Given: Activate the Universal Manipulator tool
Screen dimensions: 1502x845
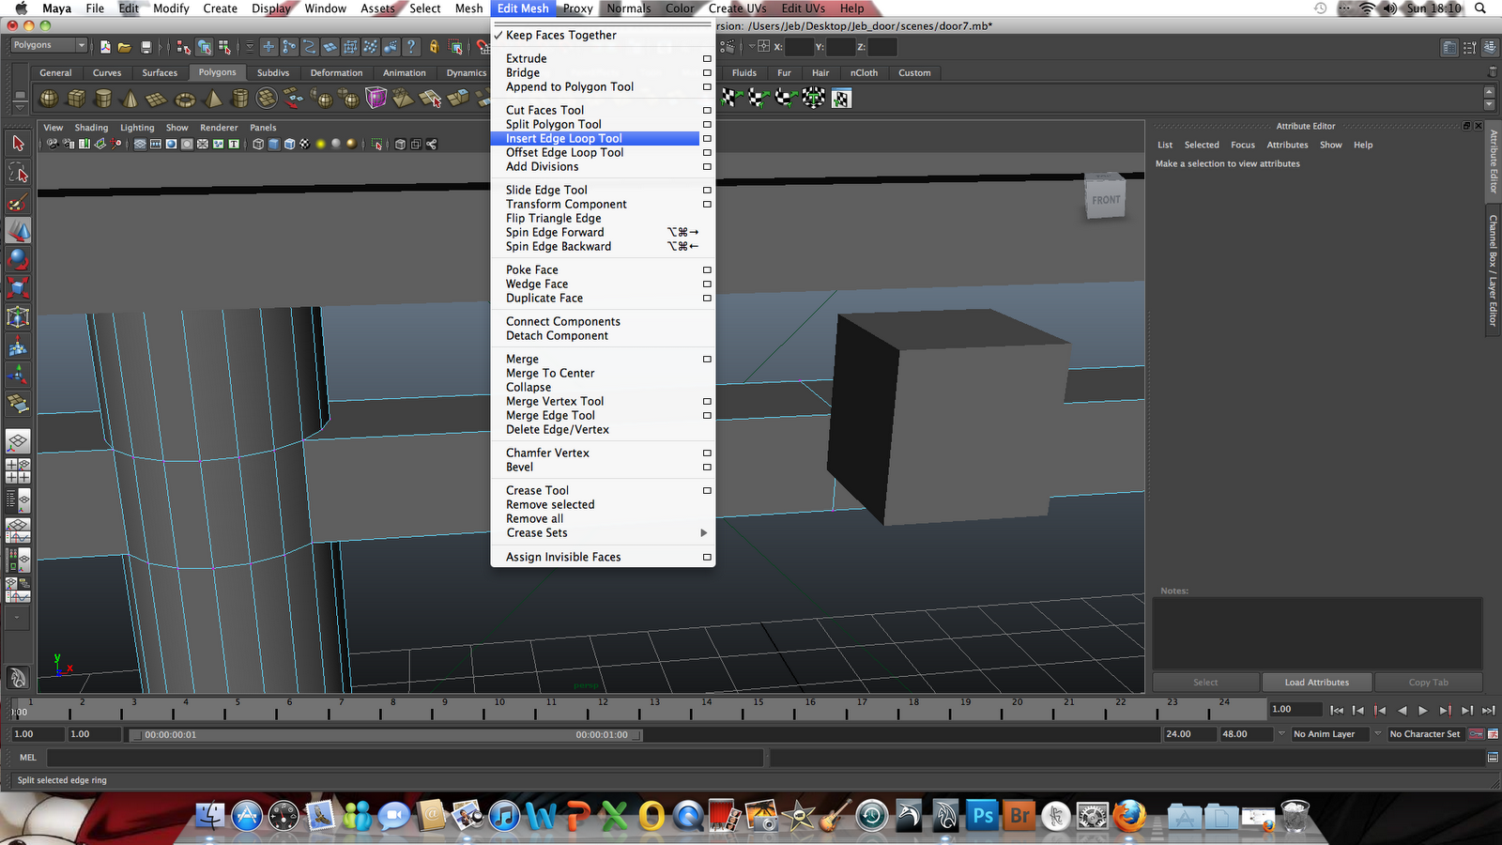Looking at the screenshot, I should pyautogui.click(x=18, y=317).
